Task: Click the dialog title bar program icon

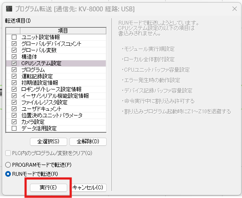Action: point(9,9)
